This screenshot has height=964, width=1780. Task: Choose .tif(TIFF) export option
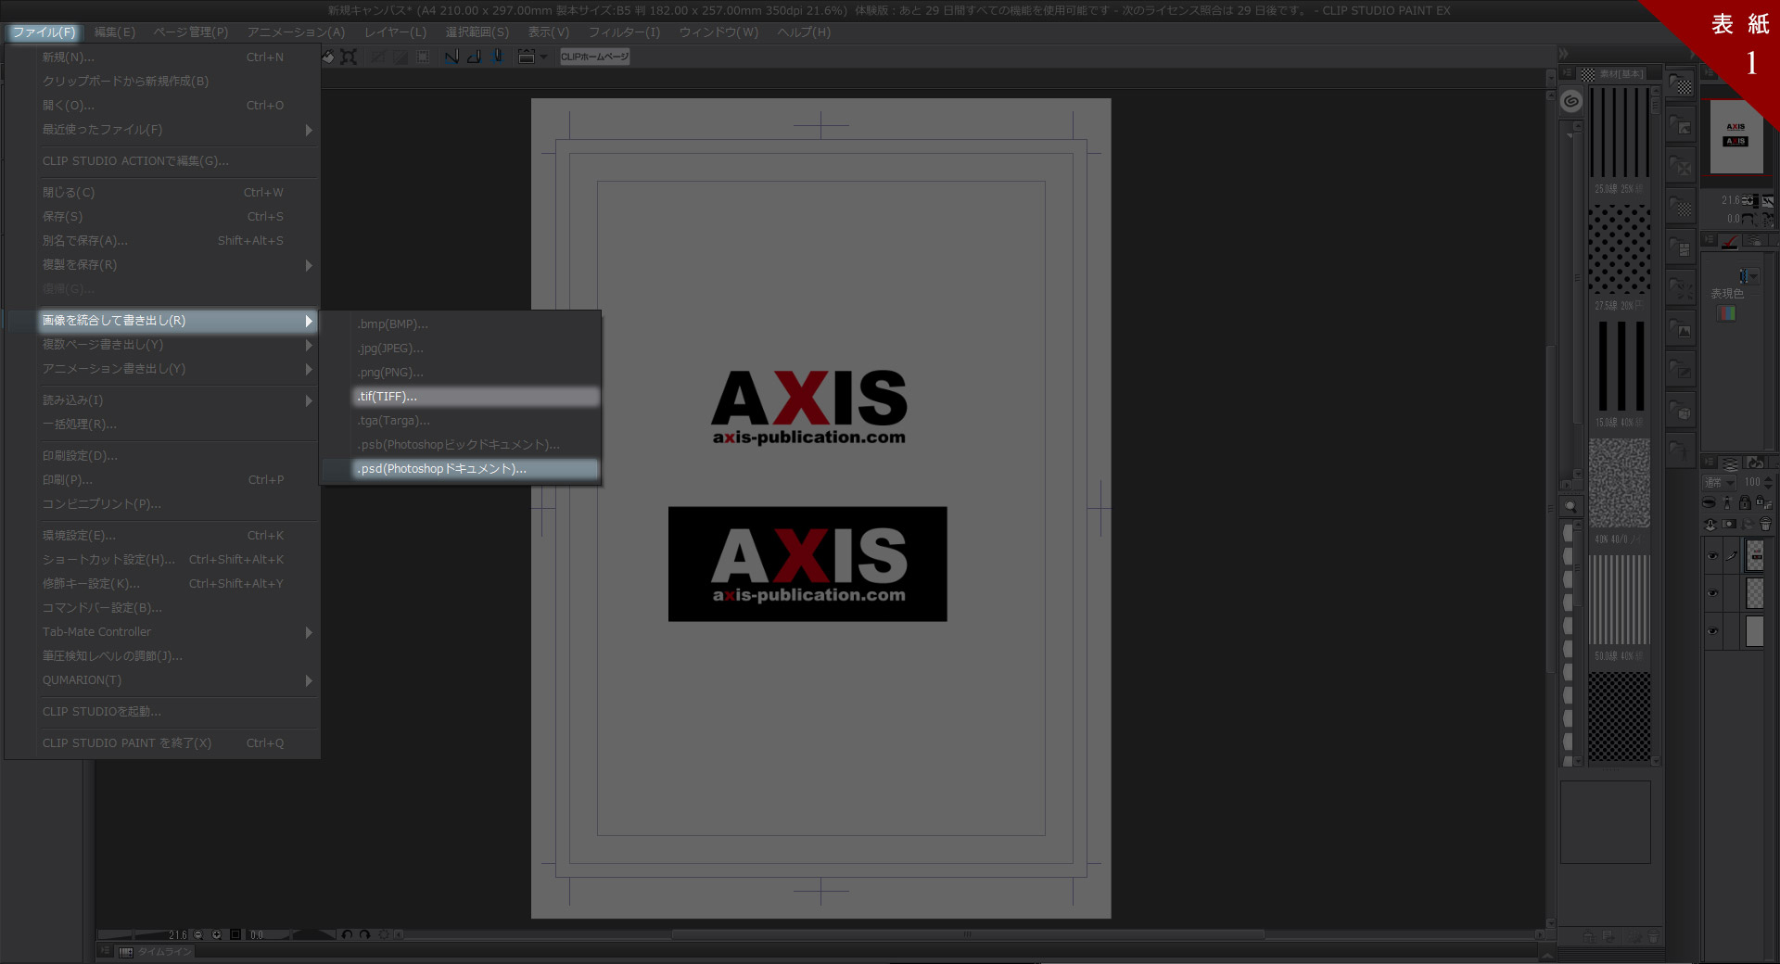477,397
